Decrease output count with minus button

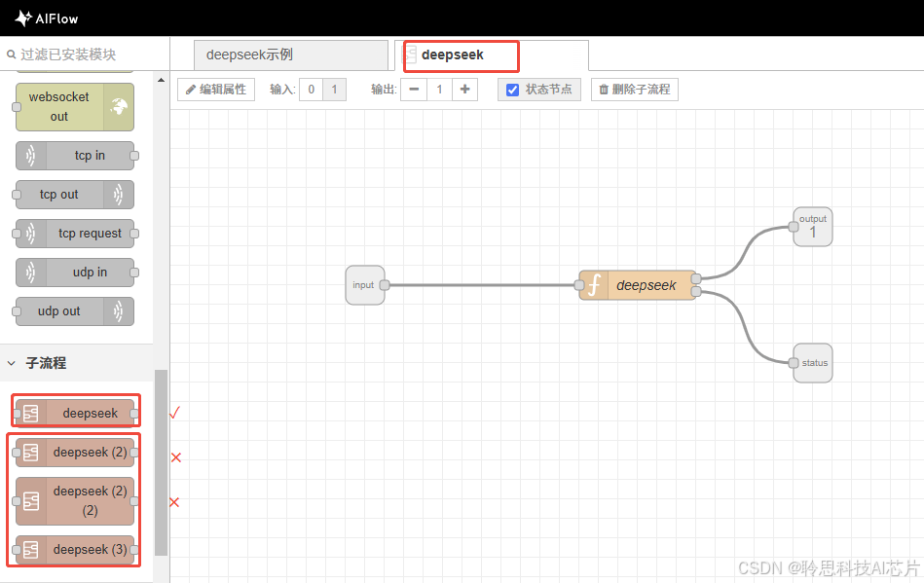coord(414,90)
